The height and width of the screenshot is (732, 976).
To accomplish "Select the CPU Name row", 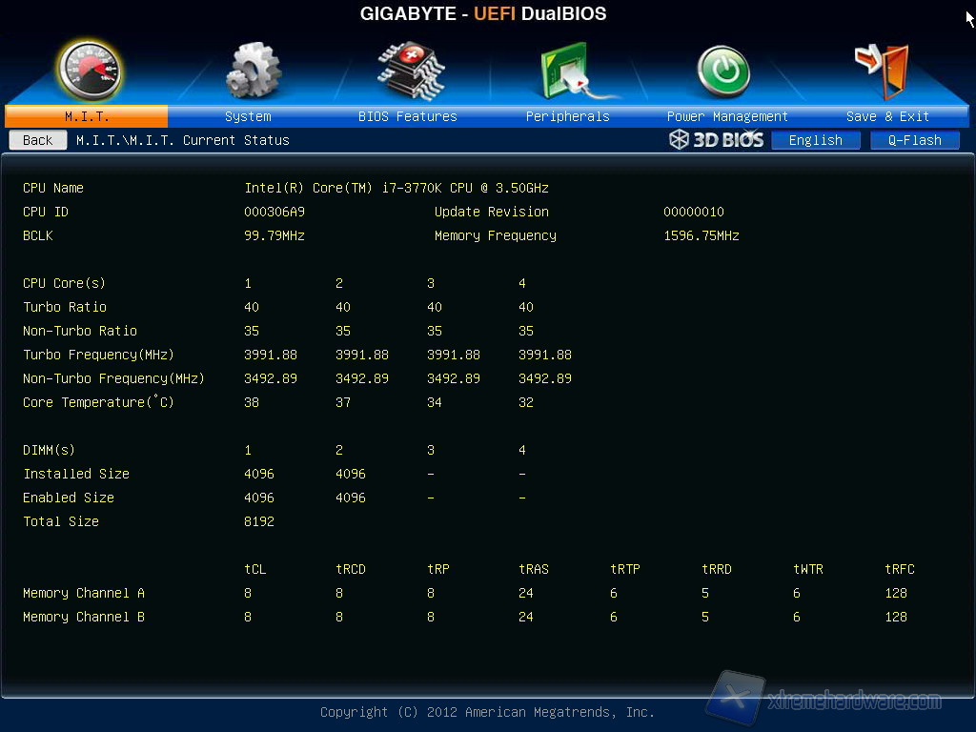I will pos(53,188).
